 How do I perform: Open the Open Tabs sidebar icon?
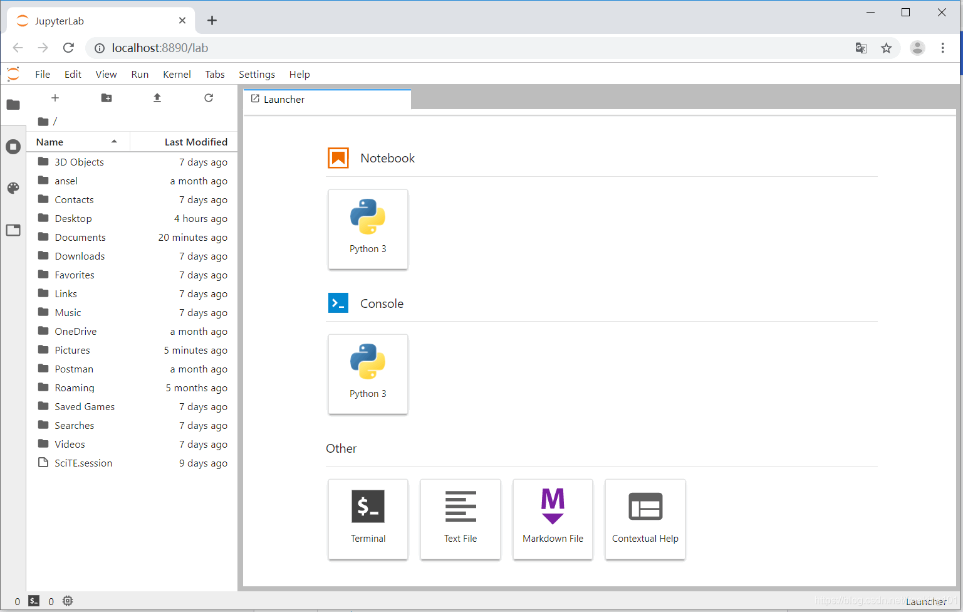click(13, 230)
